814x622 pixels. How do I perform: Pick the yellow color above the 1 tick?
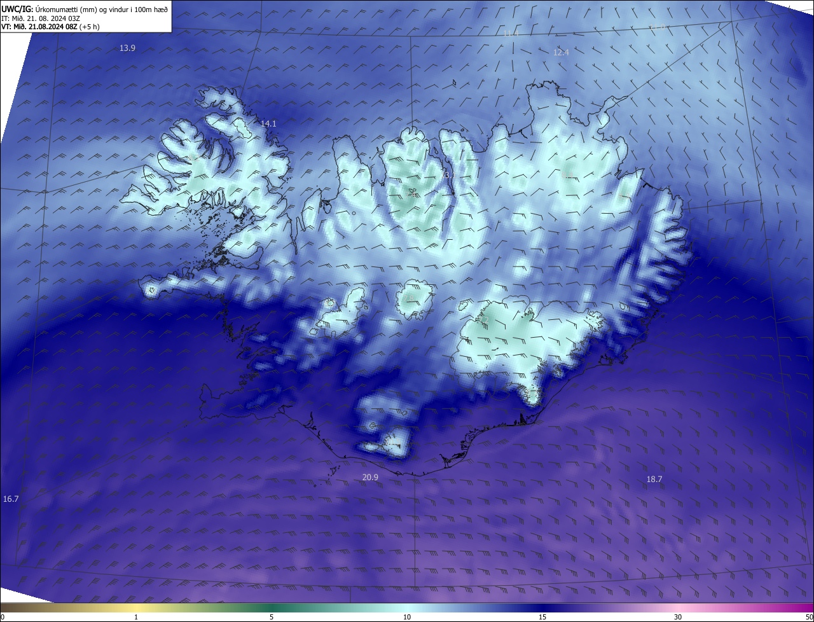point(137,607)
